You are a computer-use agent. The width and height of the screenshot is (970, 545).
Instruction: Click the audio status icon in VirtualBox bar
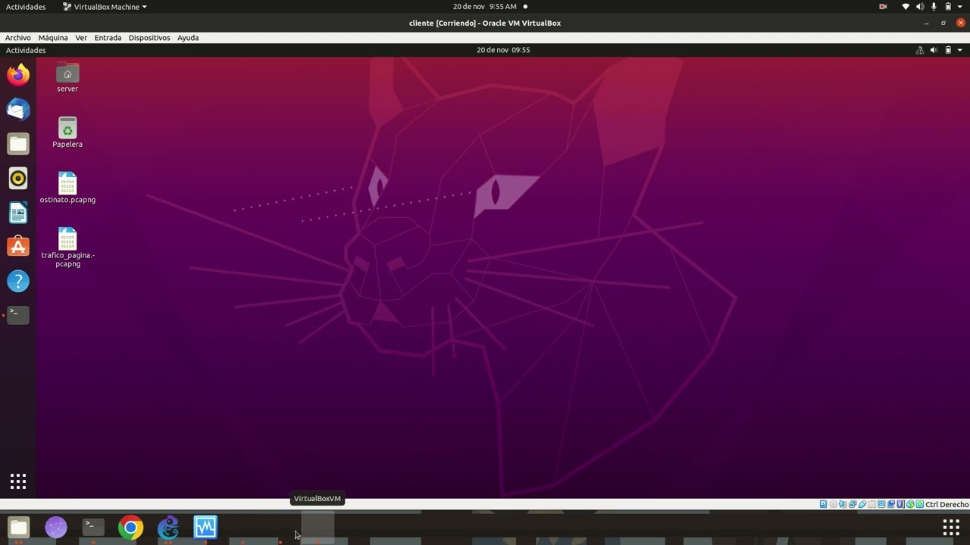click(842, 504)
